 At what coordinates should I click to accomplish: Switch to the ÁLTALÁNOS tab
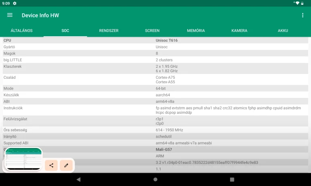pyautogui.click(x=21, y=31)
